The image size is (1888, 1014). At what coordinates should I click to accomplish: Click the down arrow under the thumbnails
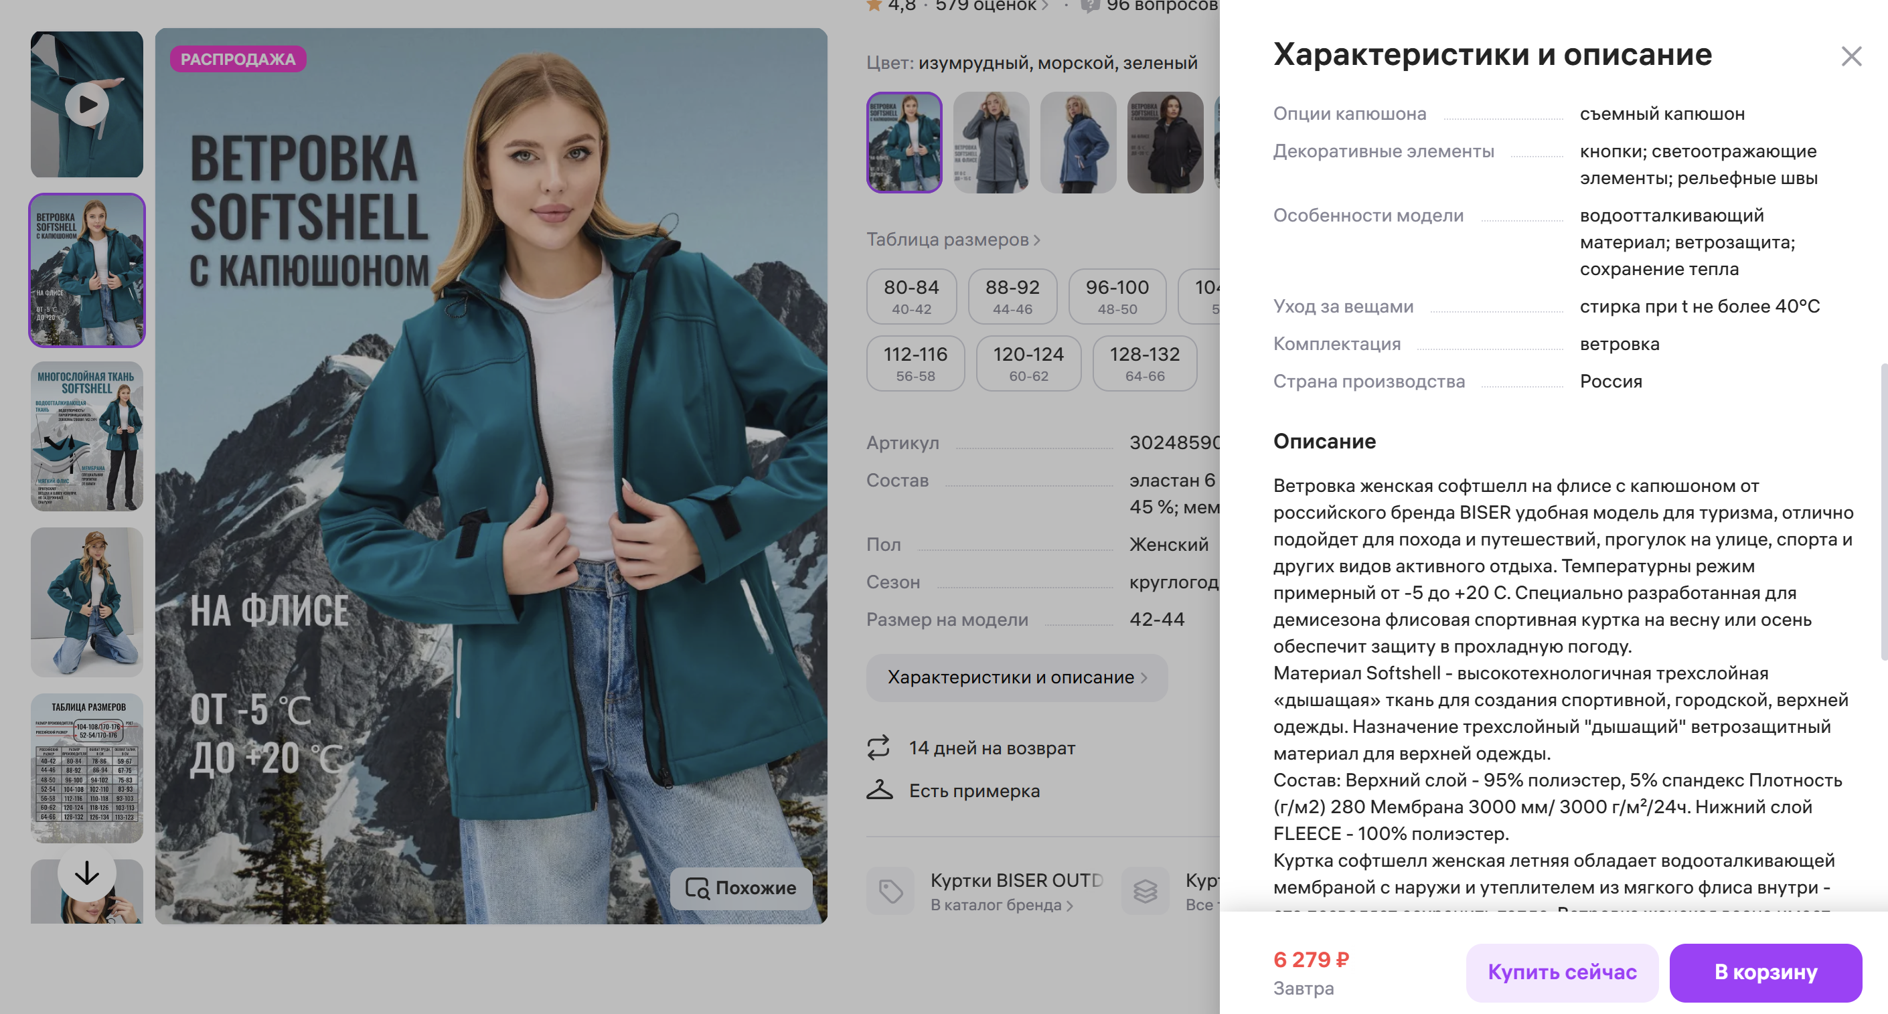click(x=86, y=873)
